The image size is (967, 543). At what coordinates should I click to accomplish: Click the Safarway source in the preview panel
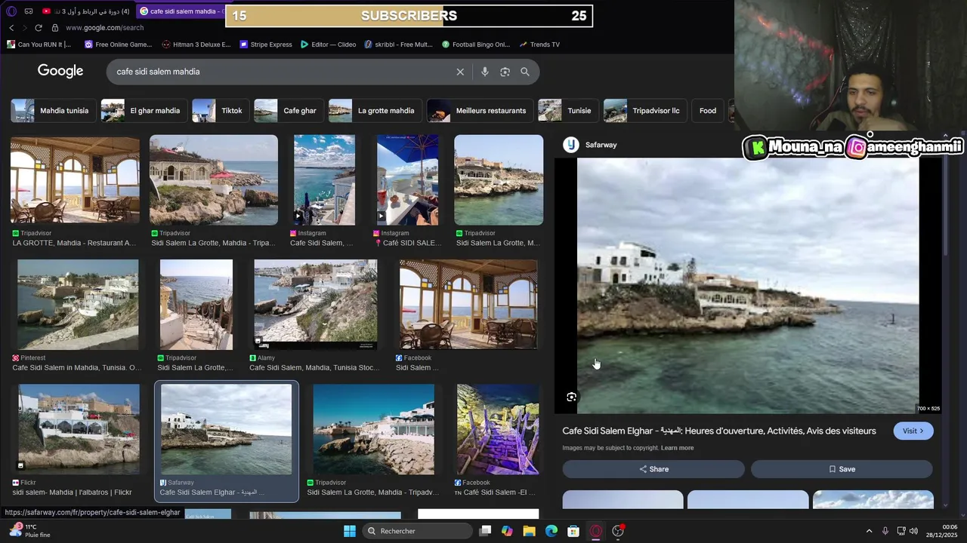591,145
